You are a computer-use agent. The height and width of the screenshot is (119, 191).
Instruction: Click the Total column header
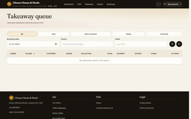pyautogui.click(x=110, y=54)
